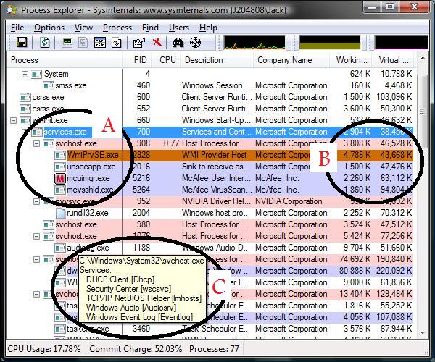Click the icon beside csrss.exe PID 600

click(x=25, y=98)
